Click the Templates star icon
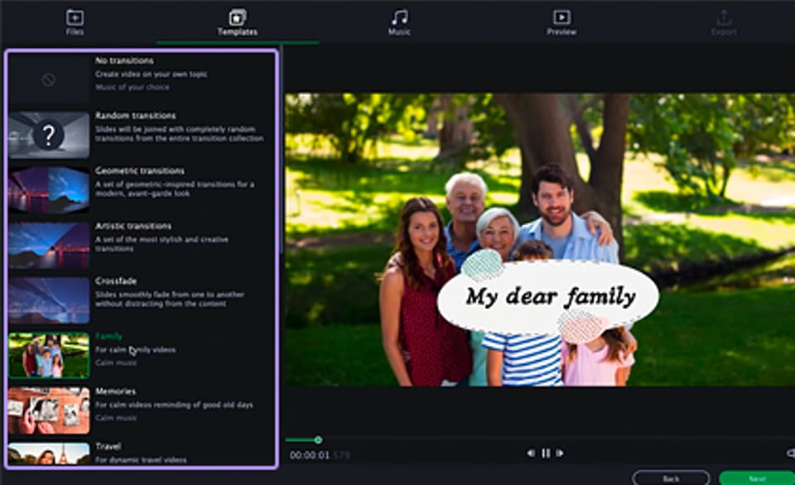Screen dimensions: 795x485 coord(238,17)
